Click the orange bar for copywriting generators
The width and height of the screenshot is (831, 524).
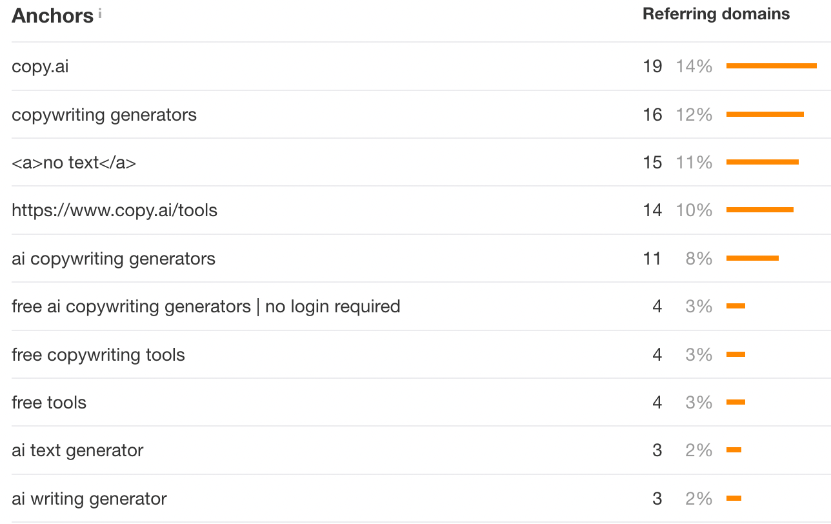(765, 114)
